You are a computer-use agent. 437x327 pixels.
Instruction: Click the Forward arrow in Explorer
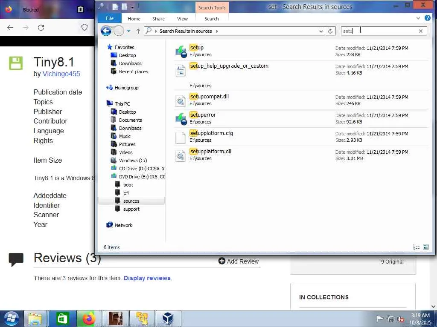coord(119,31)
